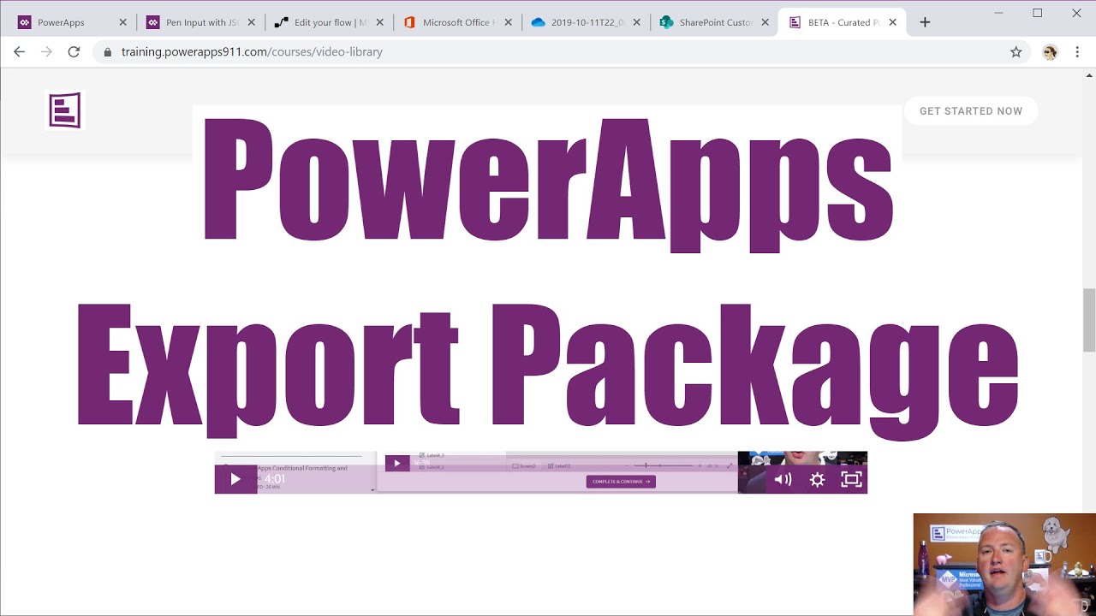Open video settings gear
Viewport: 1096px width, 616px height.
pos(818,479)
